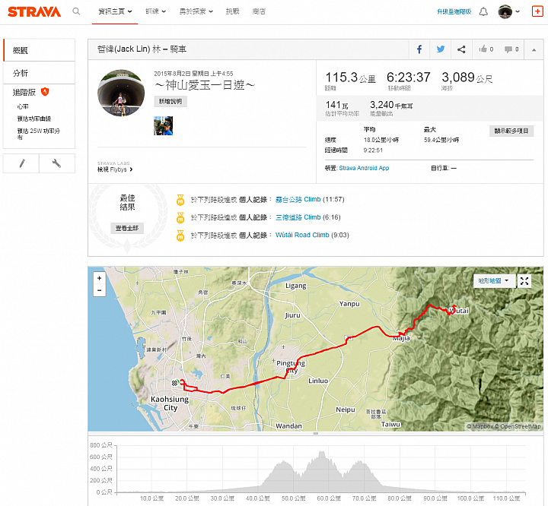548x506 pixels.
Task: Open the notifications bell
Action: (483, 12)
